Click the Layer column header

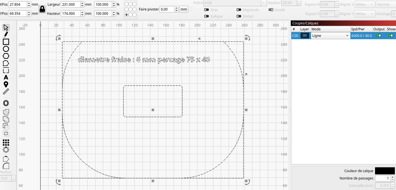click(305, 29)
